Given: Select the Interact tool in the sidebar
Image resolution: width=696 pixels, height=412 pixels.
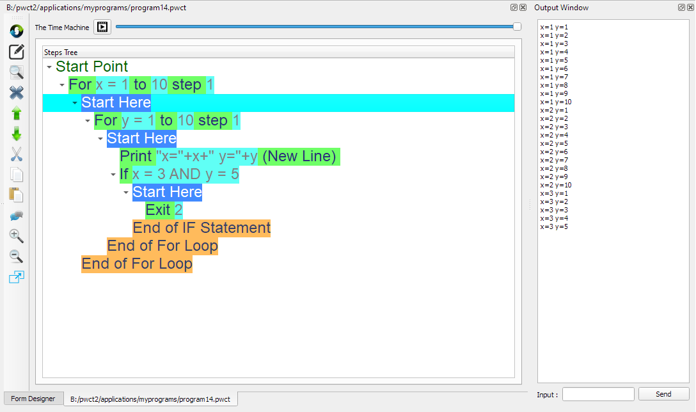Looking at the screenshot, I should pos(16,30).
